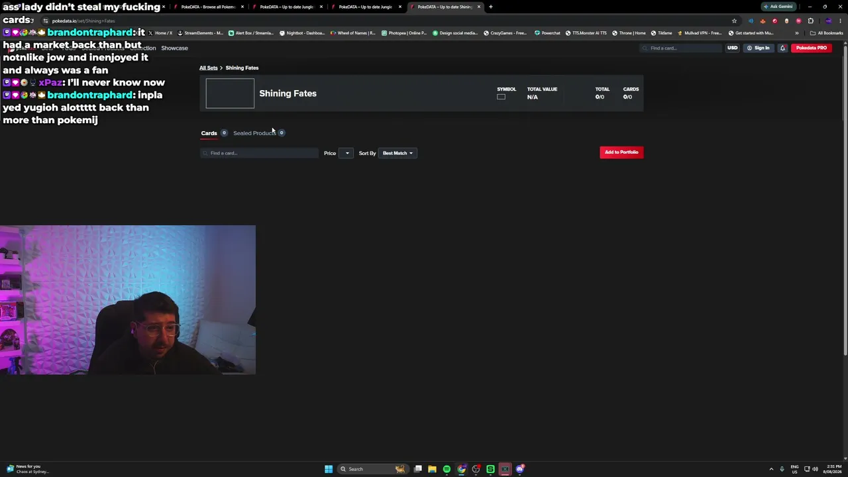
Task: Click the Shining Fates set symbol icon
Action: (x=501, y=97)
